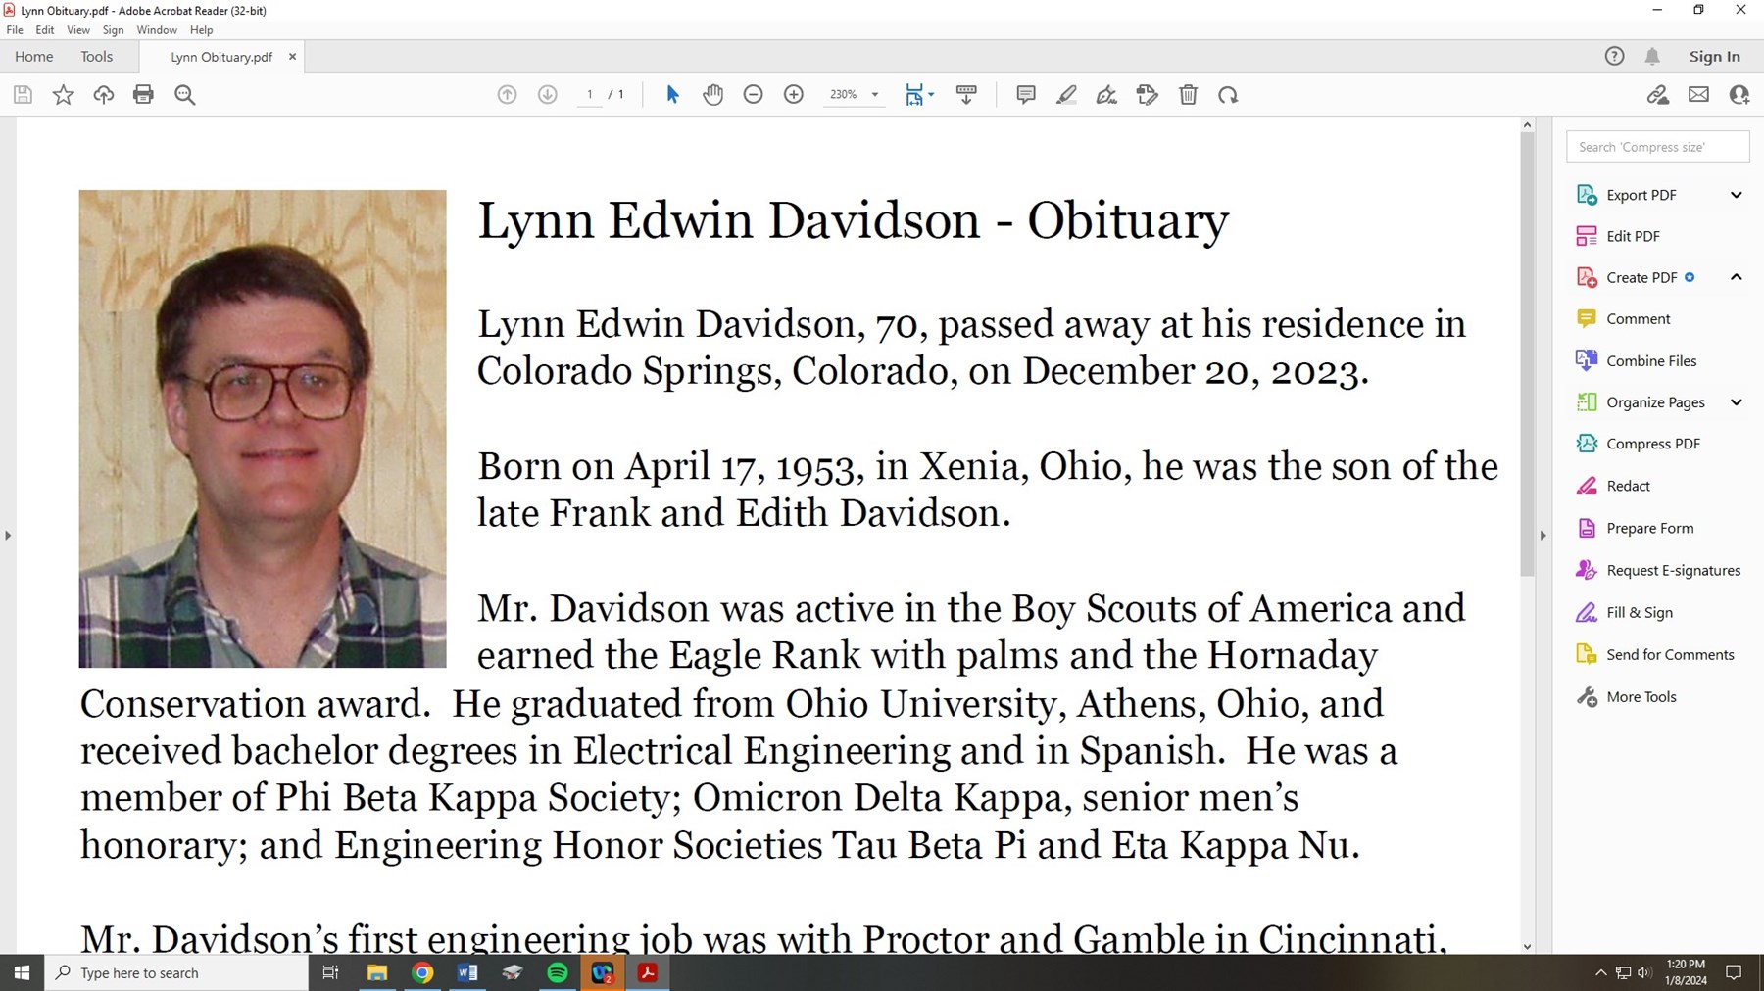Email the PDF as an attachment
Viewport: 1764px width, 991px height.
tap(1700, 94)
